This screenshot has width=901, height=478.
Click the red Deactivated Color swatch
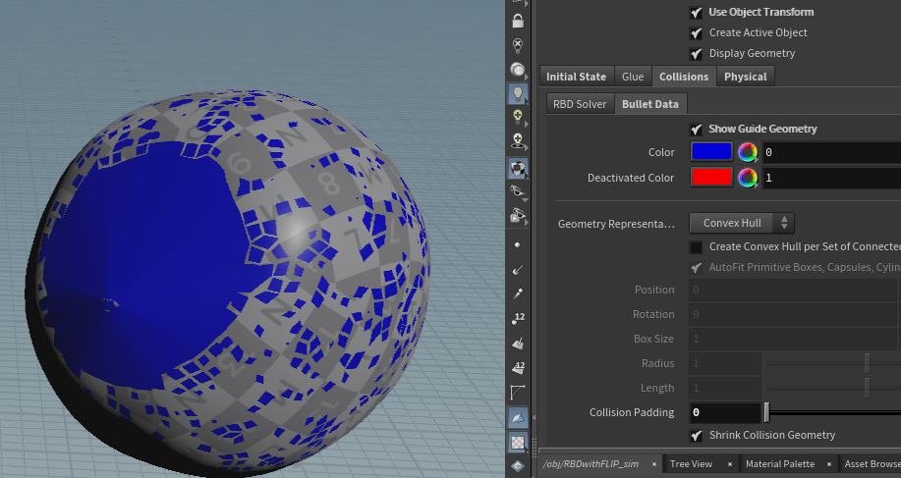(x=711, y=177)
